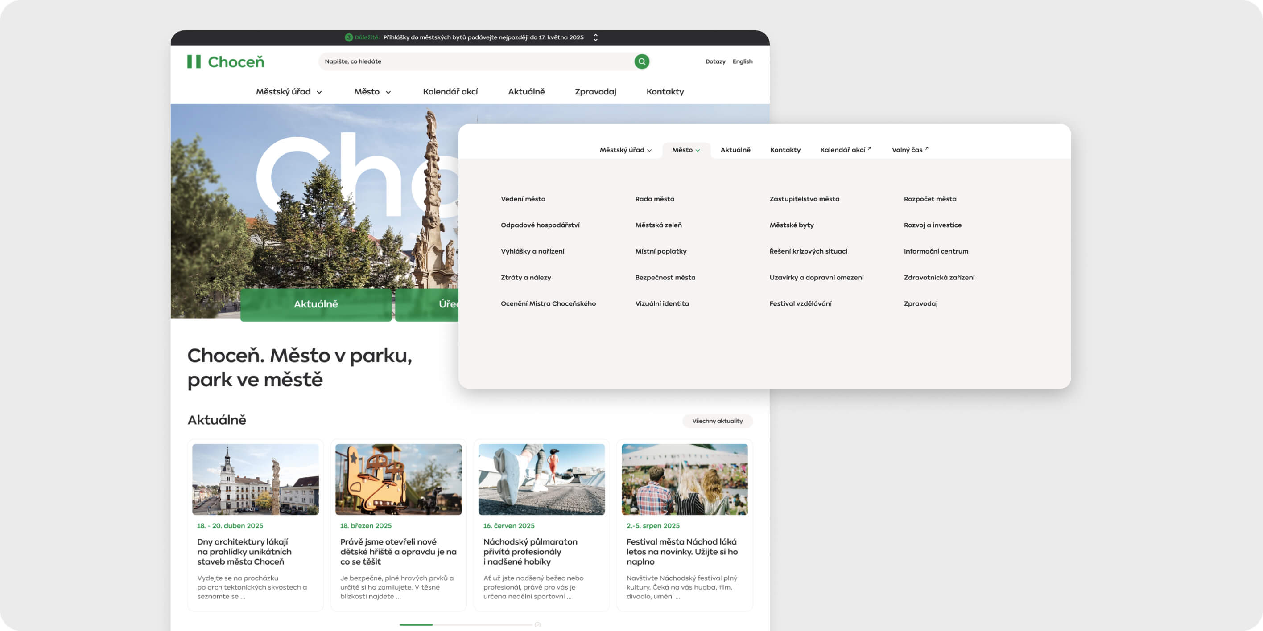The height and width of the screenshot is (631, 1263).
Task: Click the news carousel progress bar
Action: click(466, 625)
